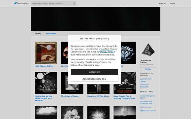Click the Temple Ov Saturn artist name
The width and height of the screenshot is (191, 119).
point(145,61)
